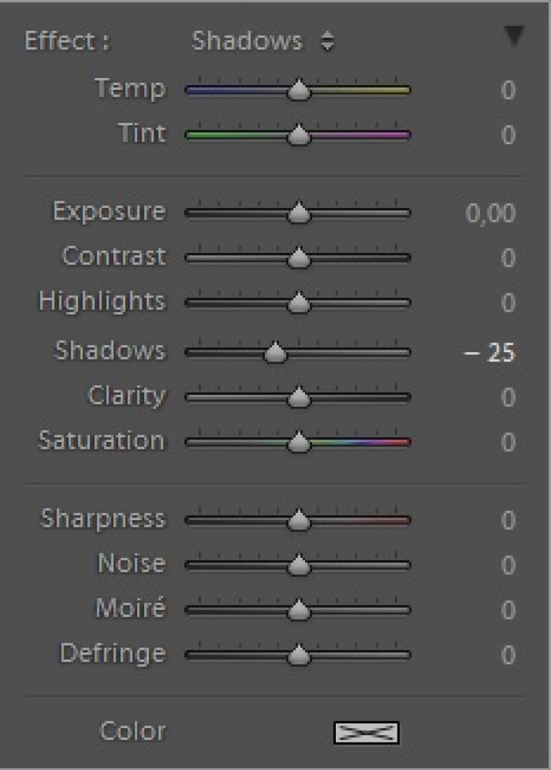551x770 pixels.
Task: Click the Contrast slider handle
Action: tap(298, 257)
